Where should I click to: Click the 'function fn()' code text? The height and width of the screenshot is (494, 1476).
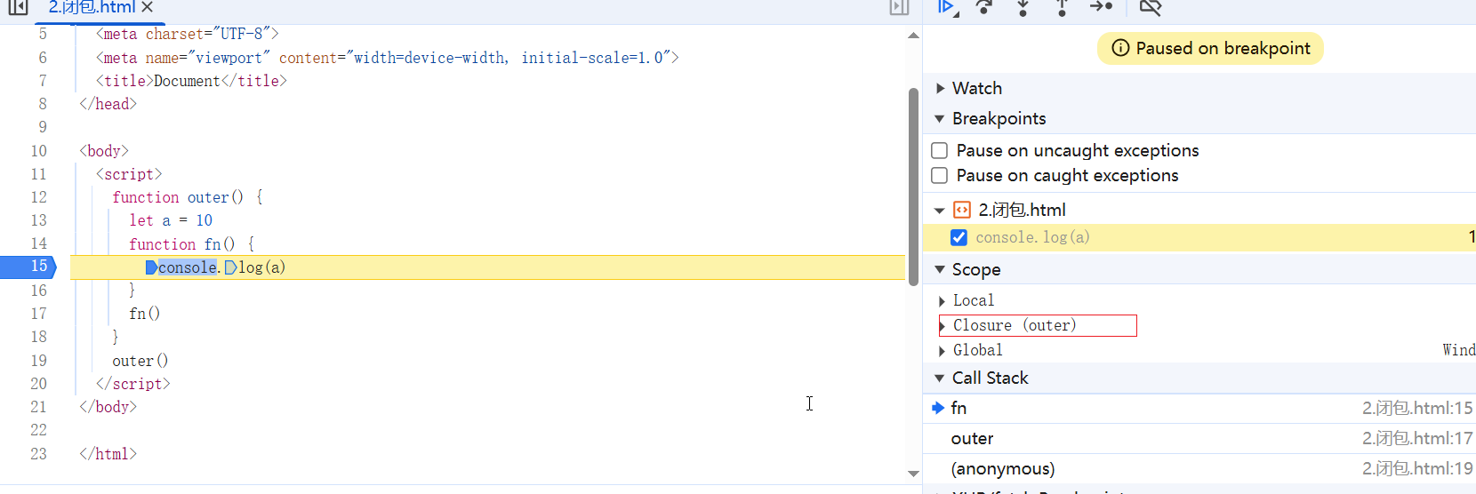(182, 243)
